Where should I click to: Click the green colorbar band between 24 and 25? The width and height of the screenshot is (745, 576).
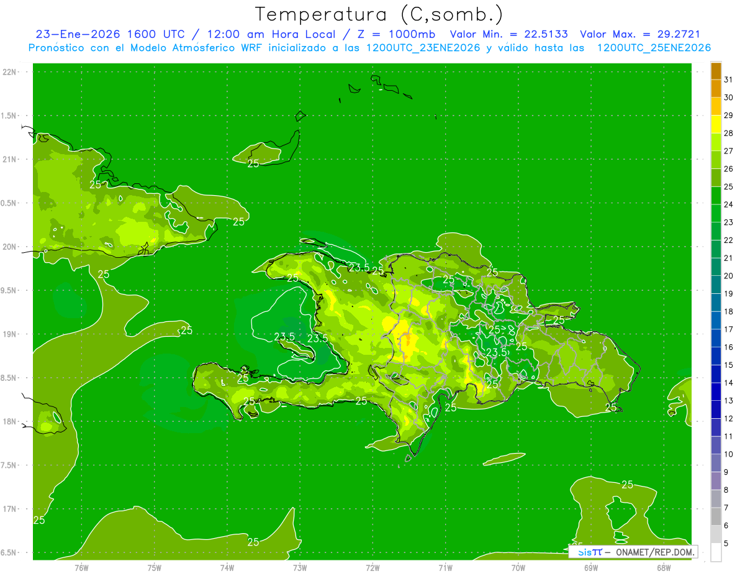716,195
